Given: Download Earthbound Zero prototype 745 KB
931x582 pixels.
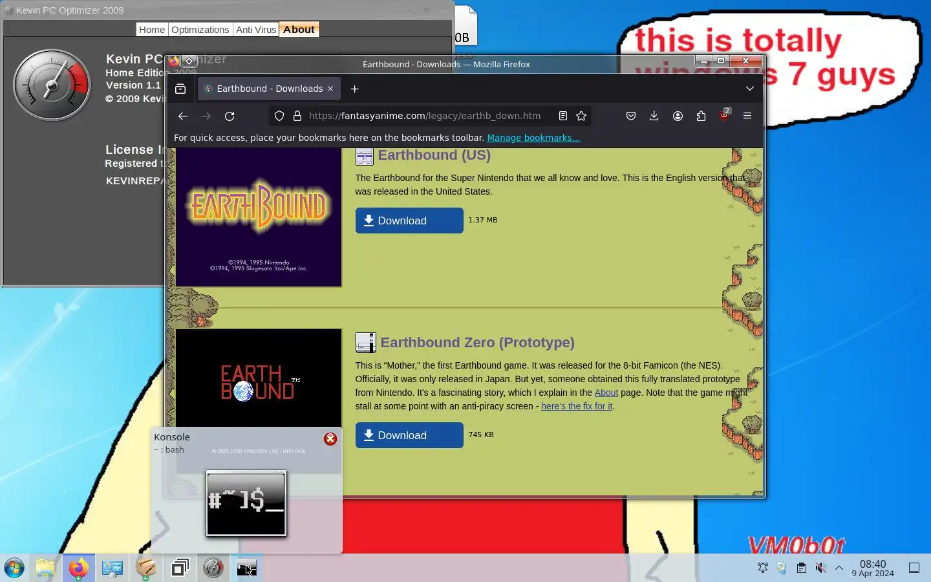Looking at the screenshot, I should 409,435.
